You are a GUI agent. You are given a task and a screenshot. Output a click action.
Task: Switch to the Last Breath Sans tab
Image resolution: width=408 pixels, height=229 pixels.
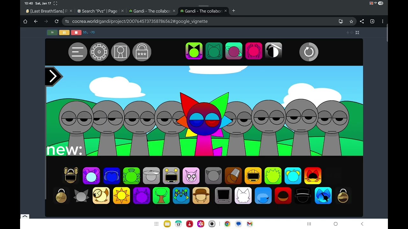point(49,11)
